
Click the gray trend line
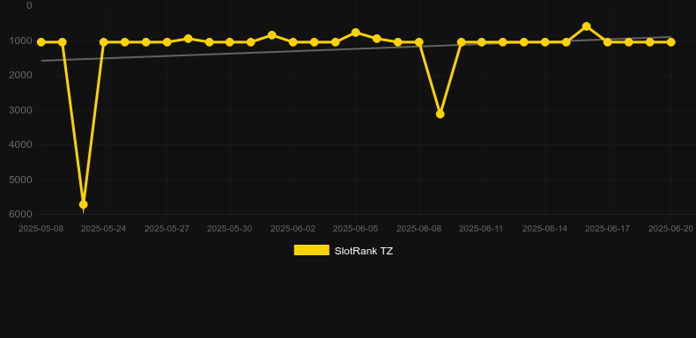click(356, 48)
